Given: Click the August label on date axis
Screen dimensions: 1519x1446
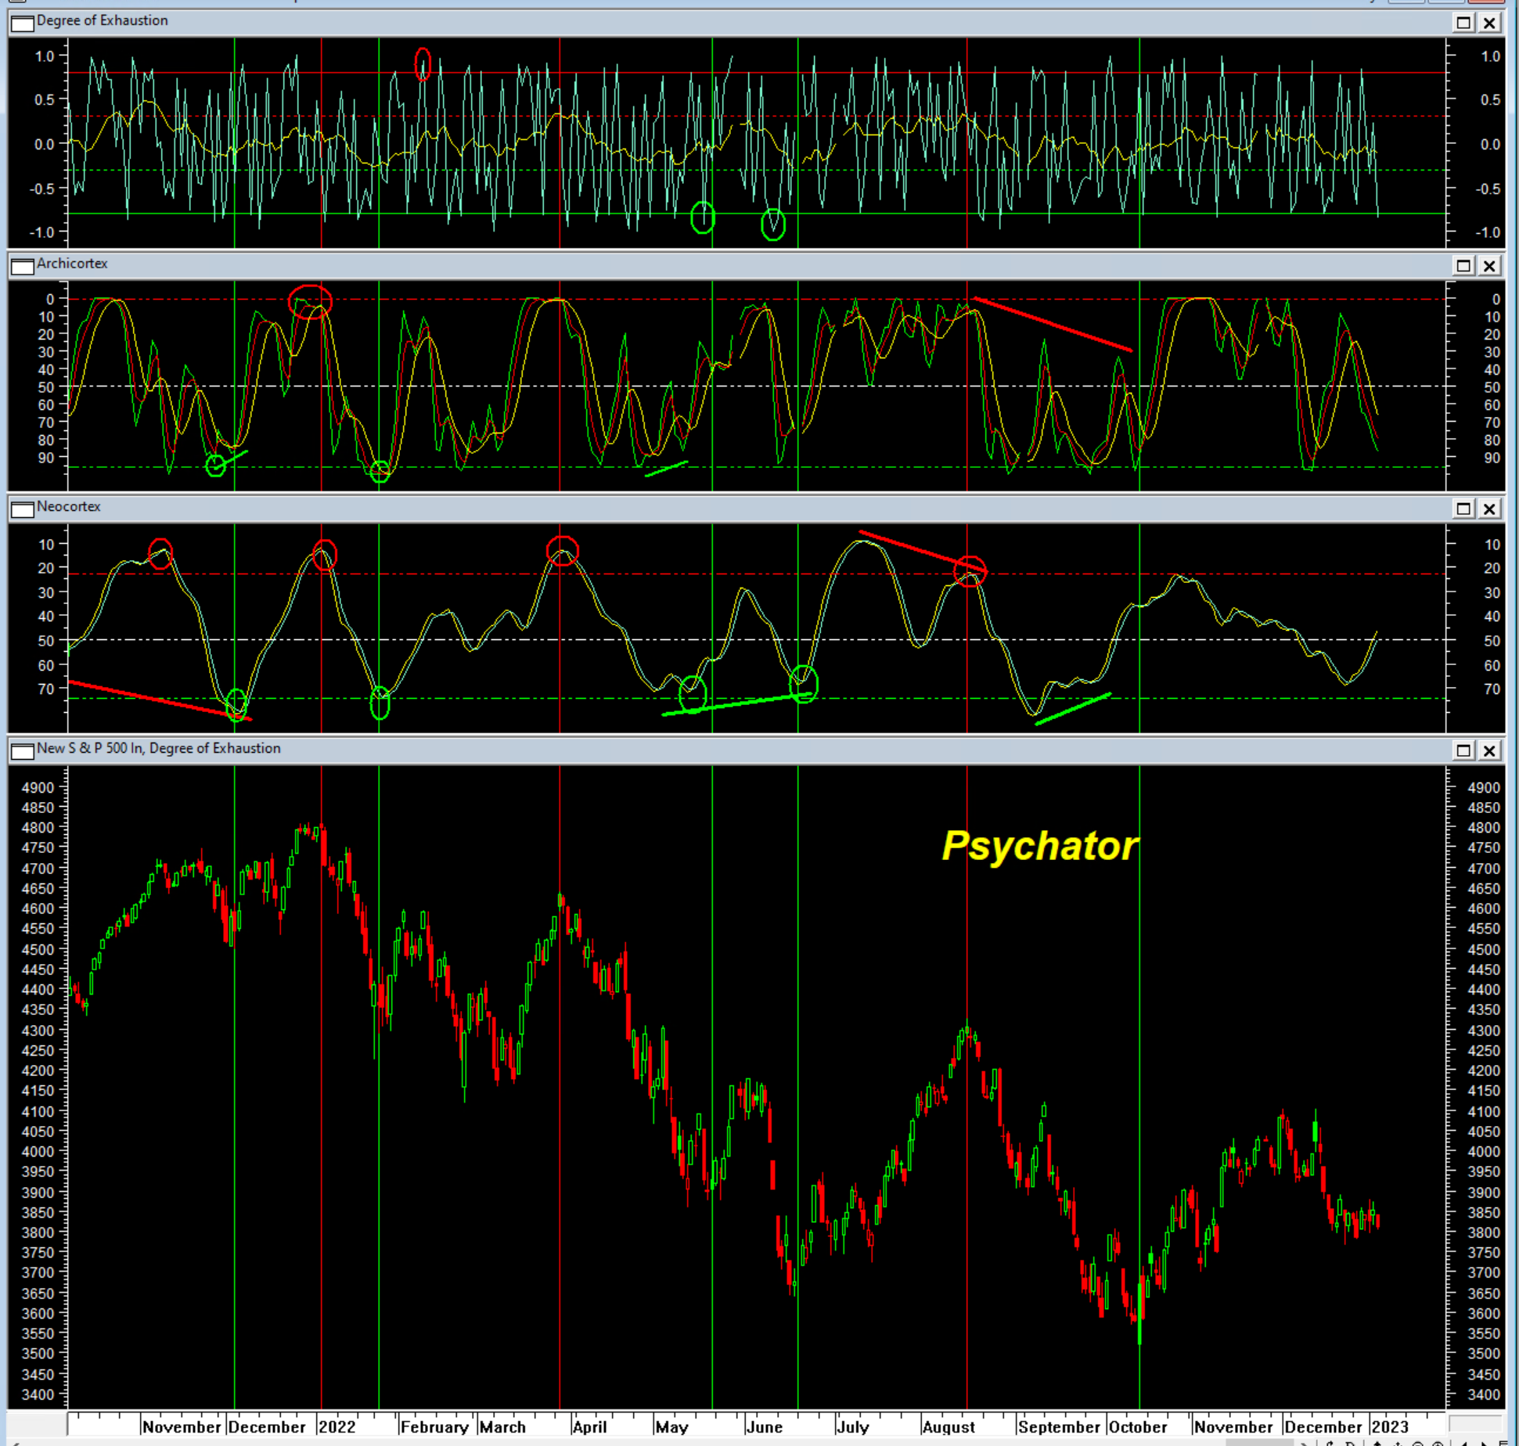Looking at the screenshot, I should (x=948, y=1426).
